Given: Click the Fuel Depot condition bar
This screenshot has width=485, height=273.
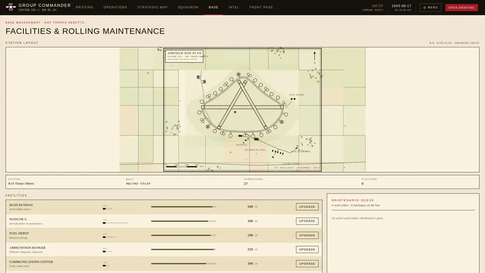Looking at the screenshot, I should click(x=183, y=235).
